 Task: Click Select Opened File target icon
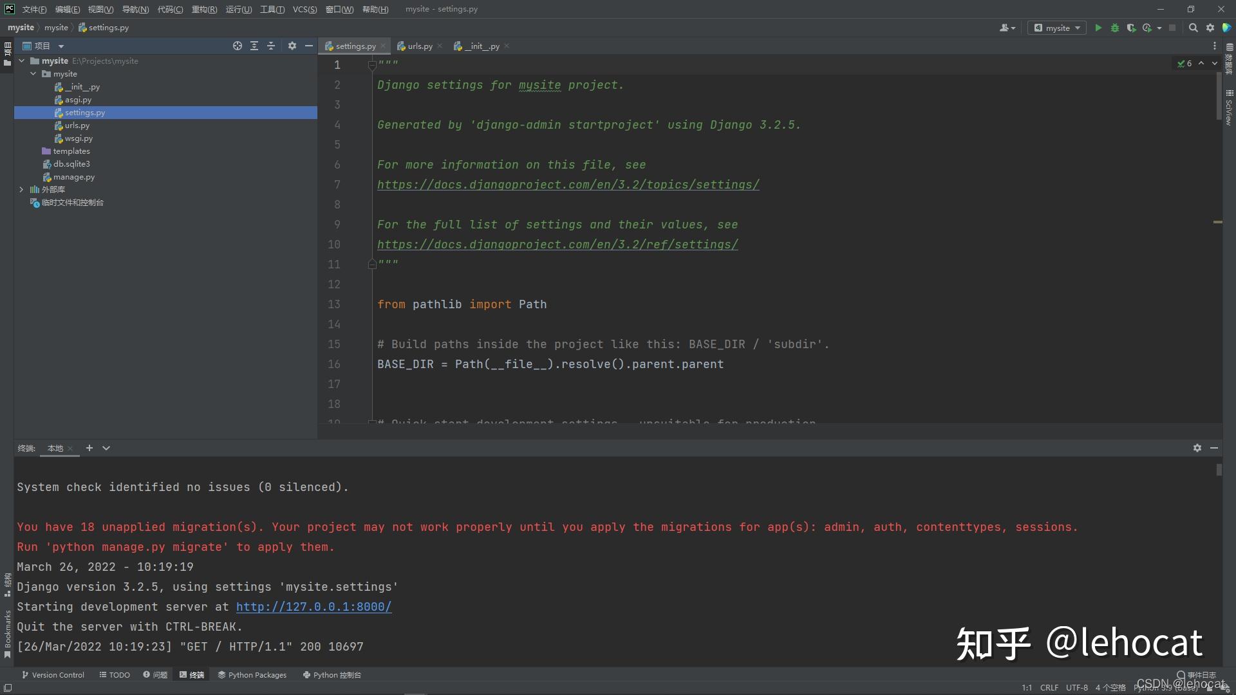coord(238,46)
